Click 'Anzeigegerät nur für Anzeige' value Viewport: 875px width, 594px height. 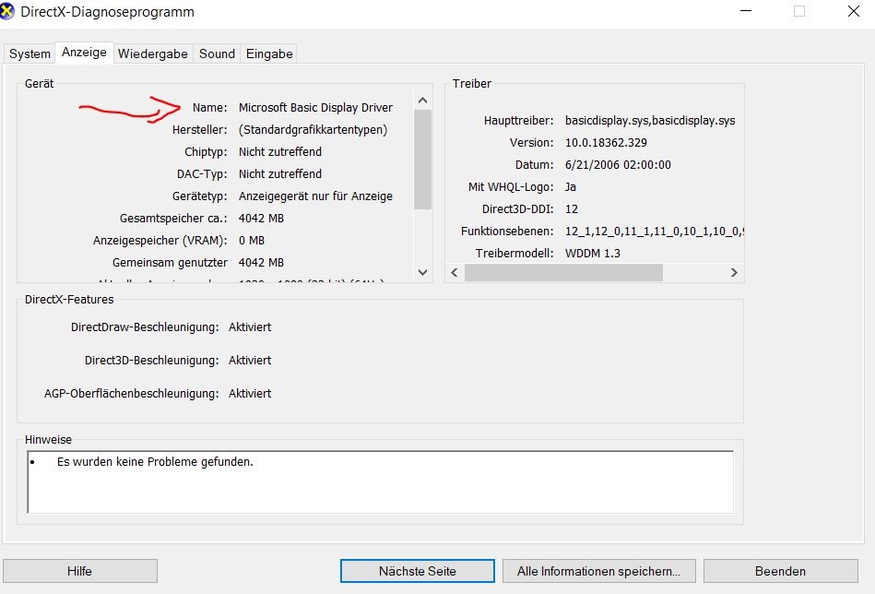[x=316, y=196]
